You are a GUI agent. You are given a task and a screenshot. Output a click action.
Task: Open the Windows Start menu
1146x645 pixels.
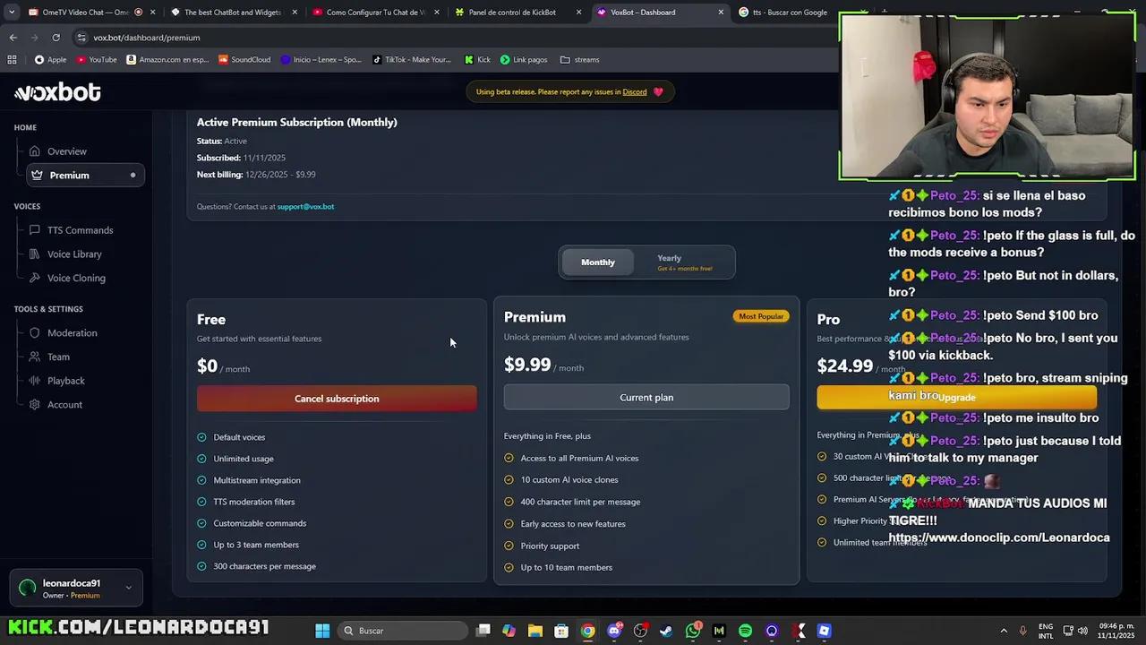(x=322, y=631)
